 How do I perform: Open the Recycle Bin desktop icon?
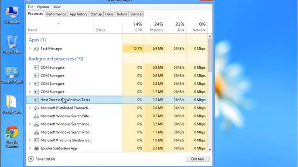click(12, 45)
